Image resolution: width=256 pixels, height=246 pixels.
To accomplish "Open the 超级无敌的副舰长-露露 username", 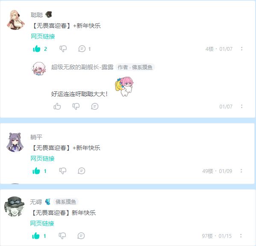I will [82, 67].
